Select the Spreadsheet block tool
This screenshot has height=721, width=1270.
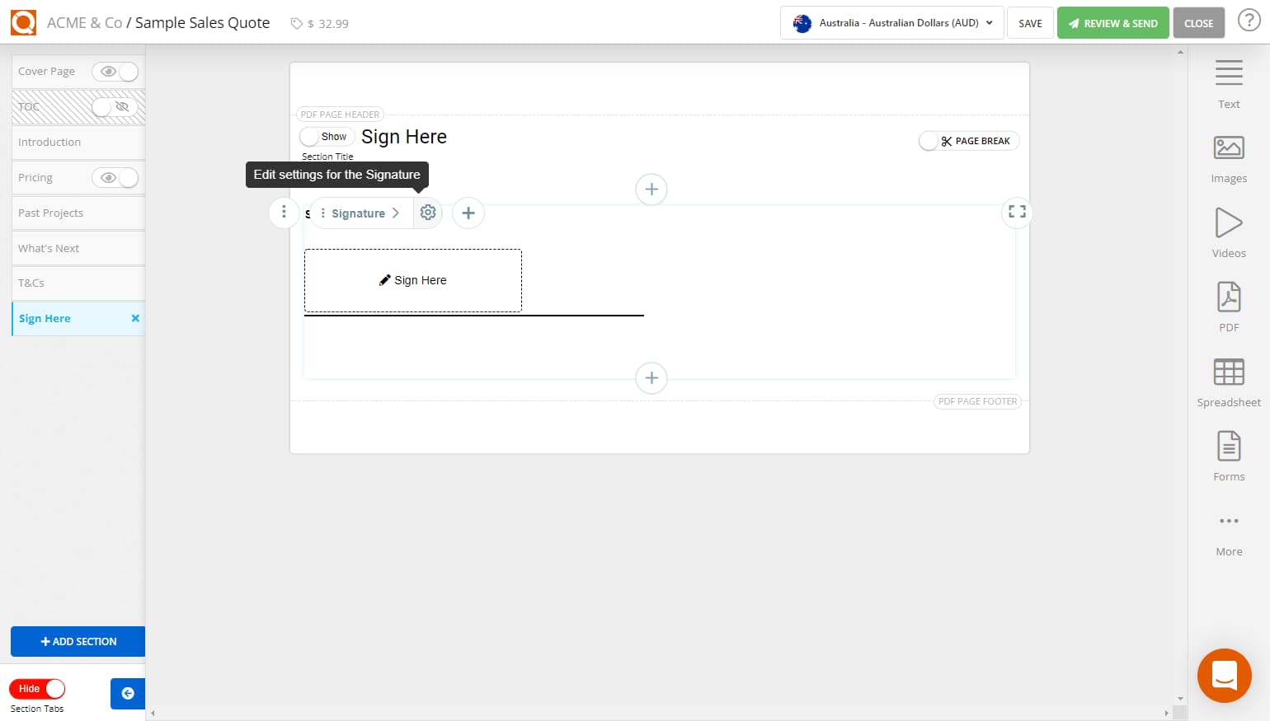tap(1228, 379)
